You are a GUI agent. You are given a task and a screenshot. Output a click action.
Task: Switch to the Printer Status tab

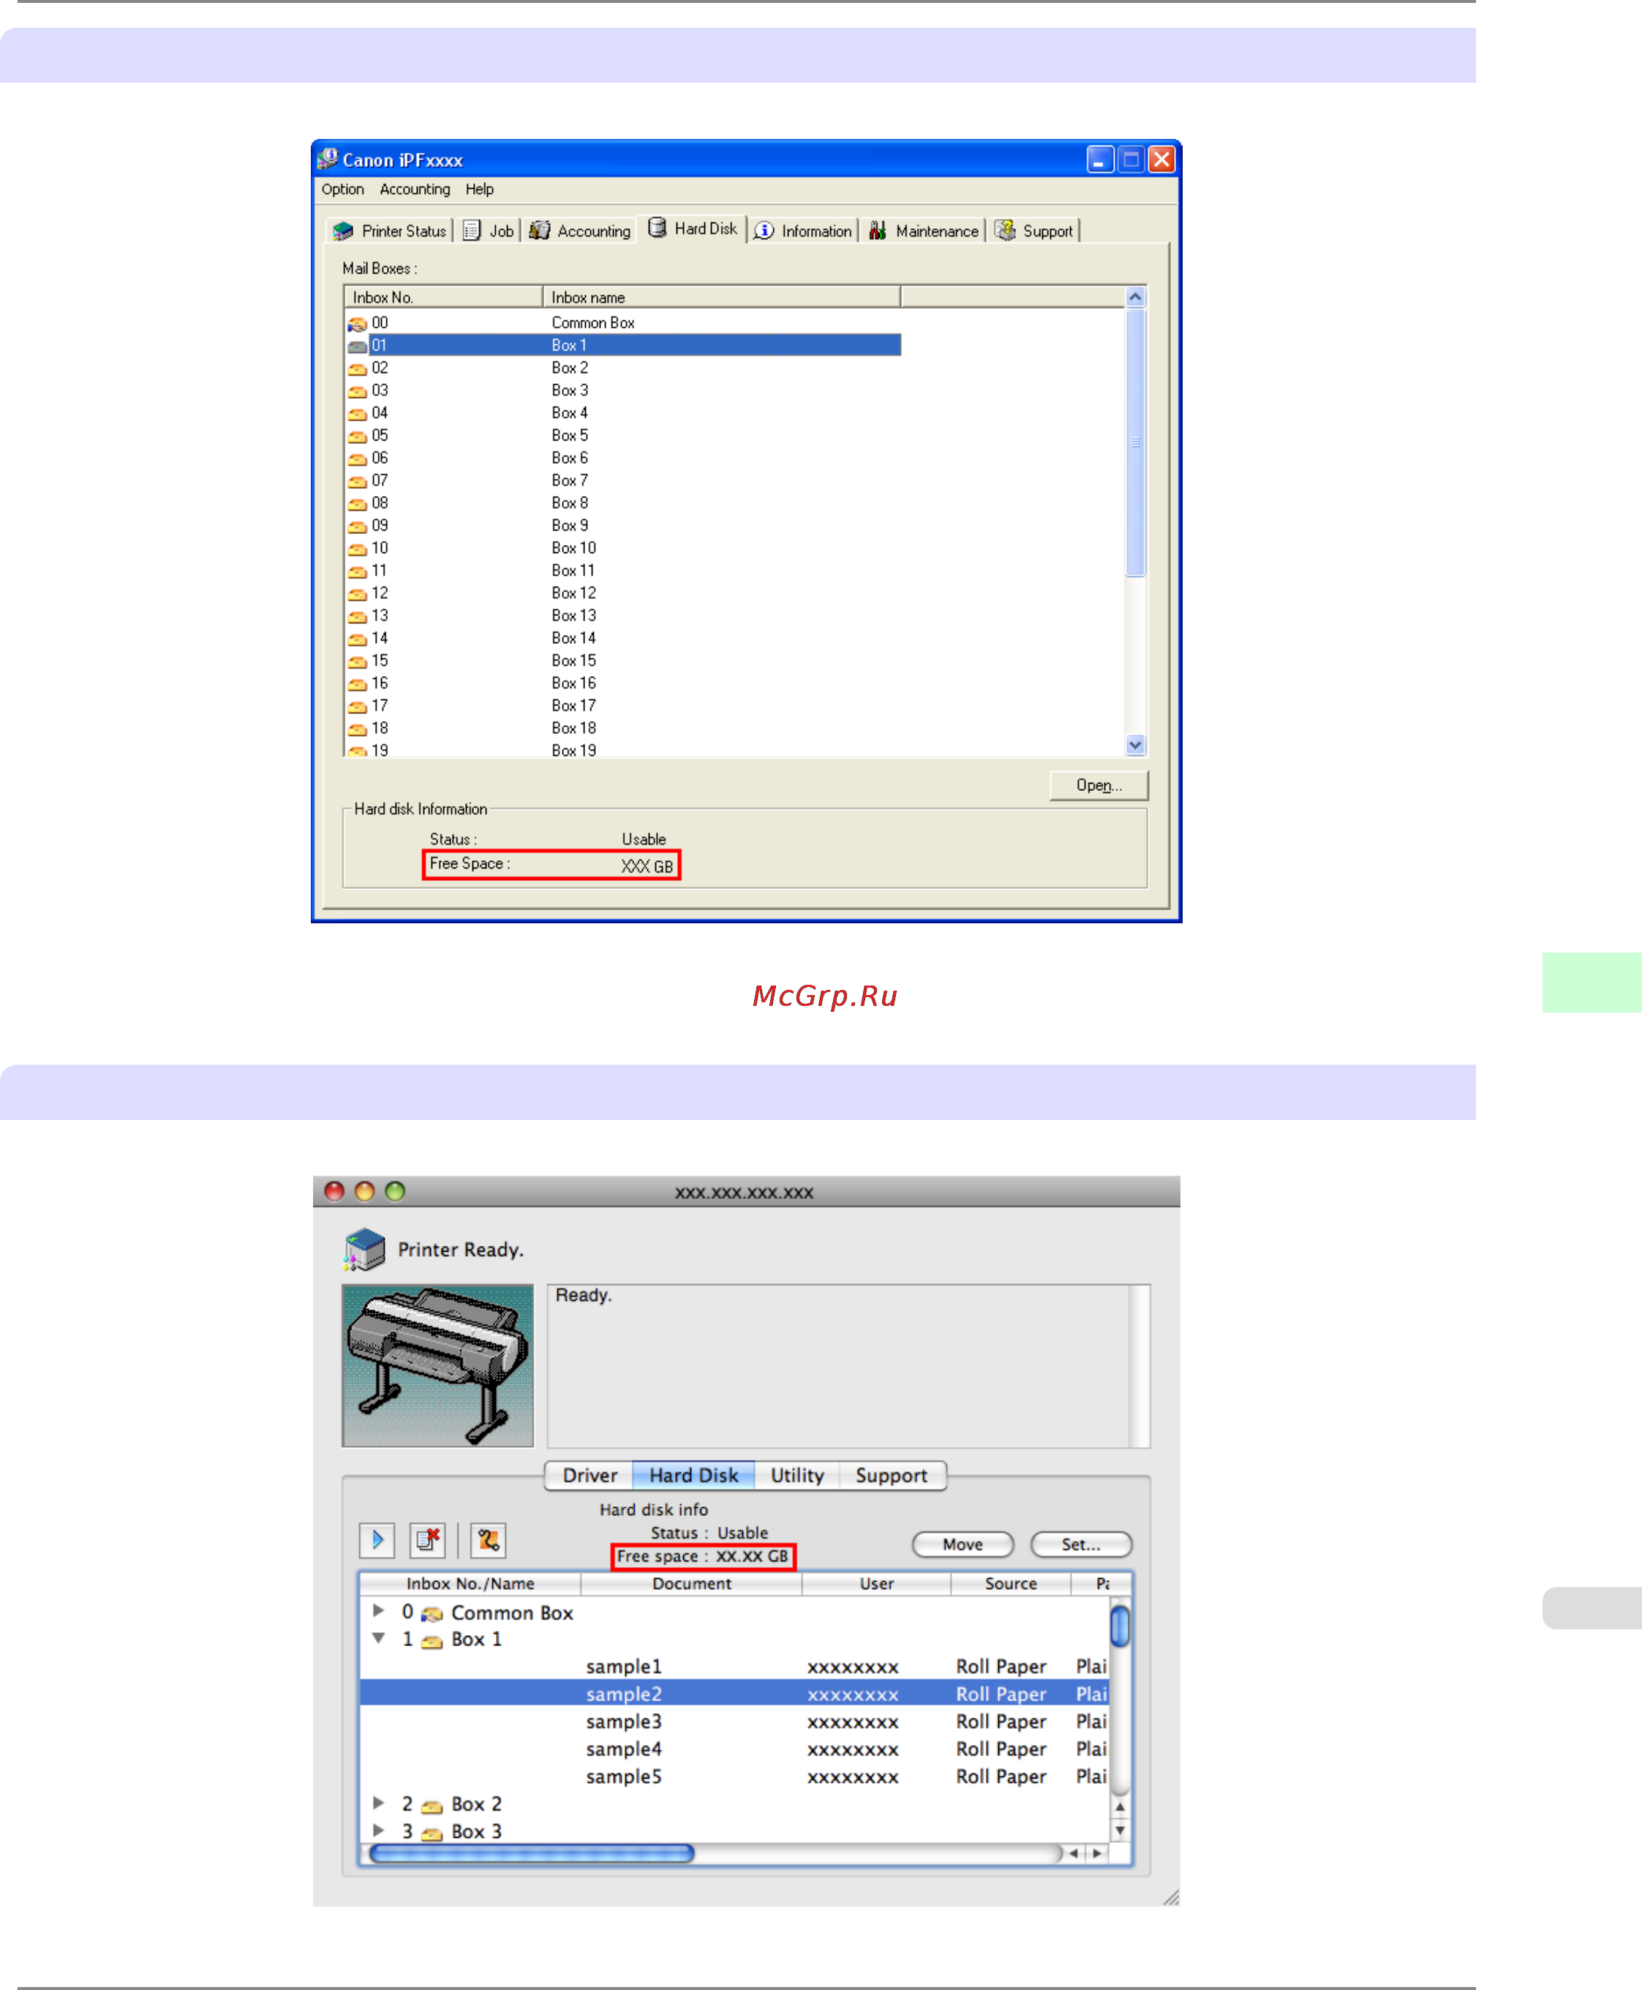[390, 231]
